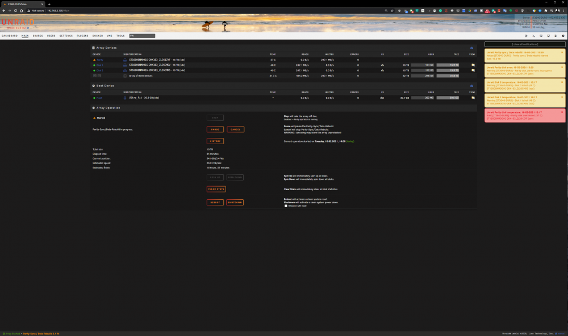Click Parity disk log icon
Image resolution: width=568 pixels, height=336 pixels.
coord(125,60)
